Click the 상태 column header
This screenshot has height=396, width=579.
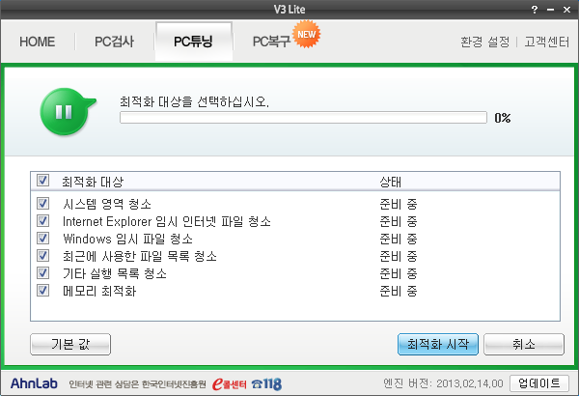pos(390,182)
